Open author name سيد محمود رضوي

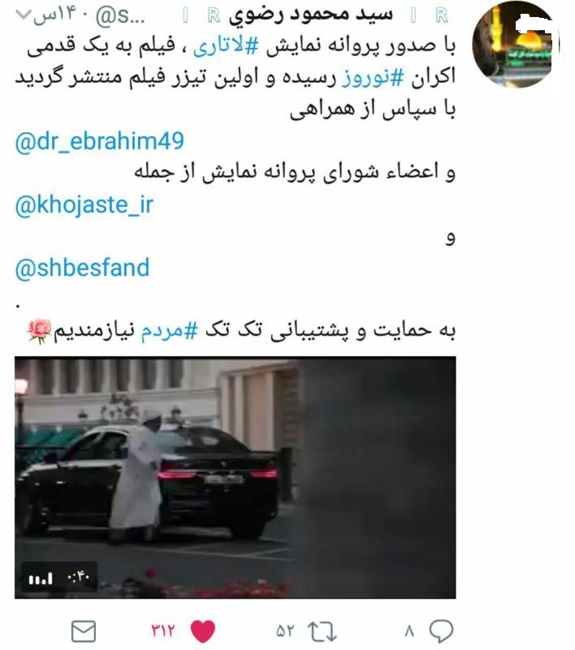coord(311,15)
